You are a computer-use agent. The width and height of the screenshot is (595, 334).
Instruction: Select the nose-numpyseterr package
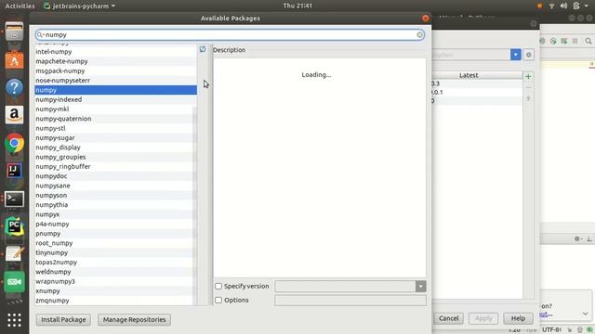(115, 81)
